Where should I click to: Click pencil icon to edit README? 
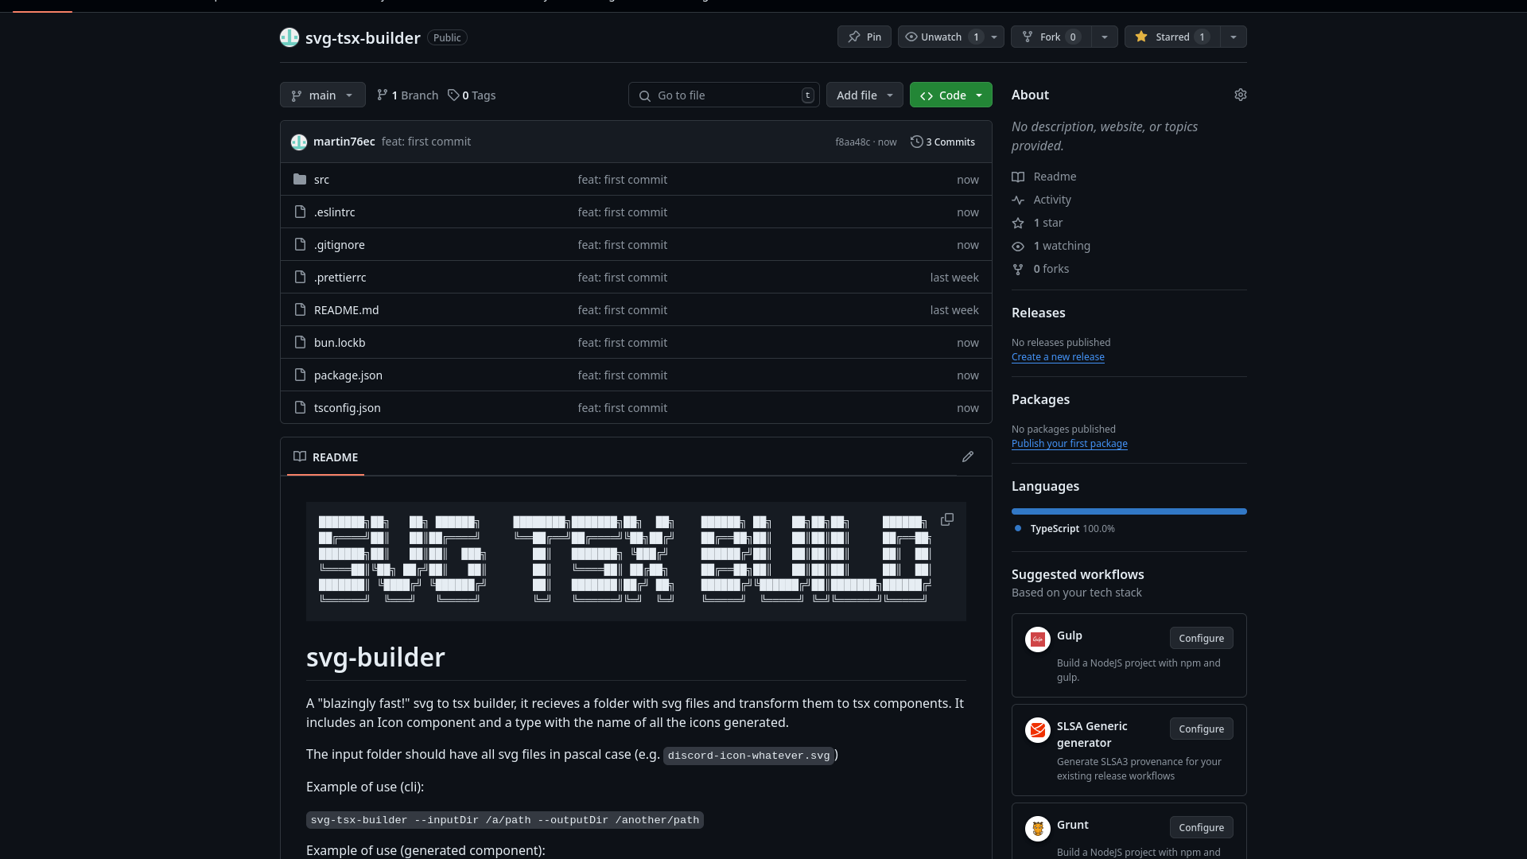(x=967, y=457)
